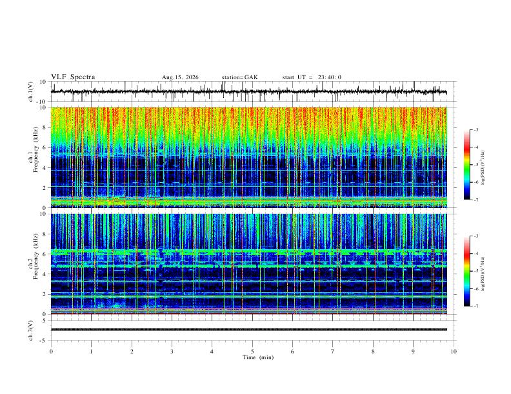Click the ch.3 flat black trace line

pos(249,330)
